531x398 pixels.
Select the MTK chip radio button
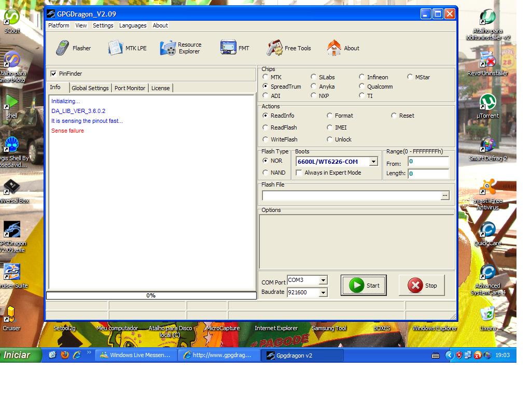pyautogui.click(x=265, y=77)
